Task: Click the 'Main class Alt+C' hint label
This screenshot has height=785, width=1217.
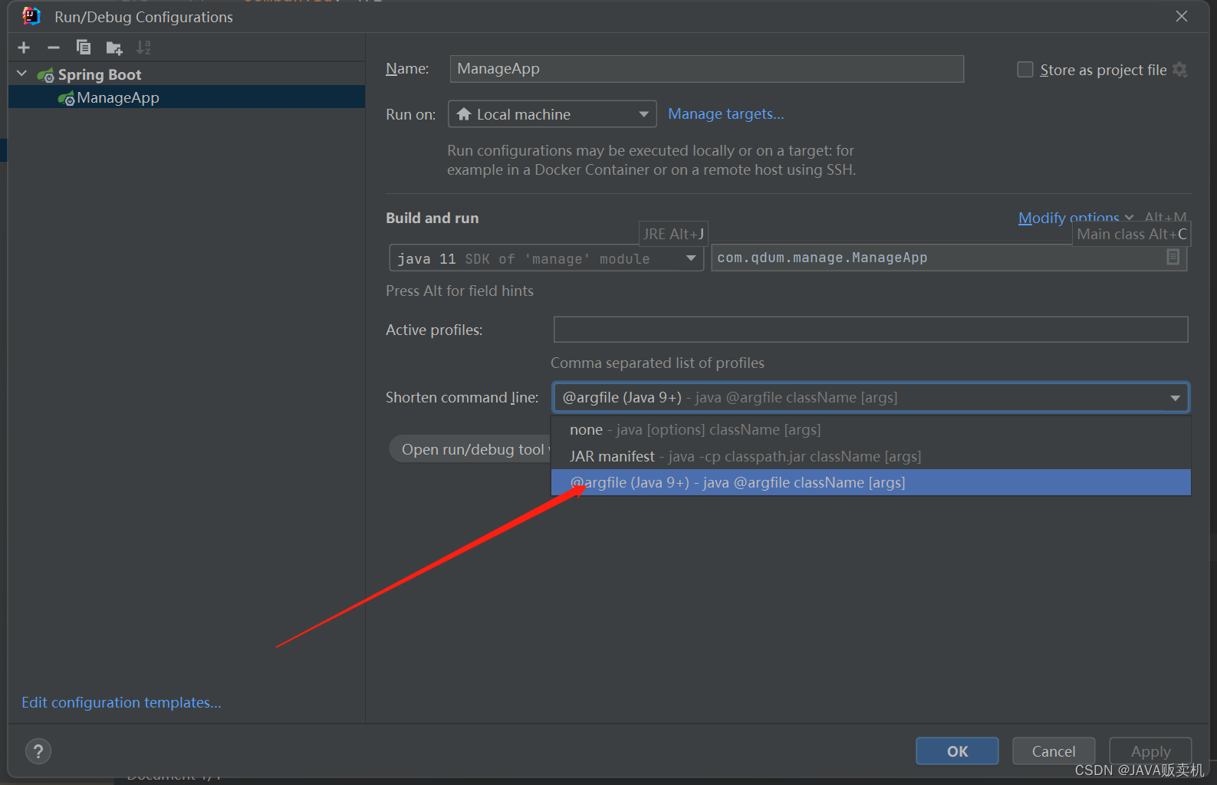Action: pos(1131,234)
